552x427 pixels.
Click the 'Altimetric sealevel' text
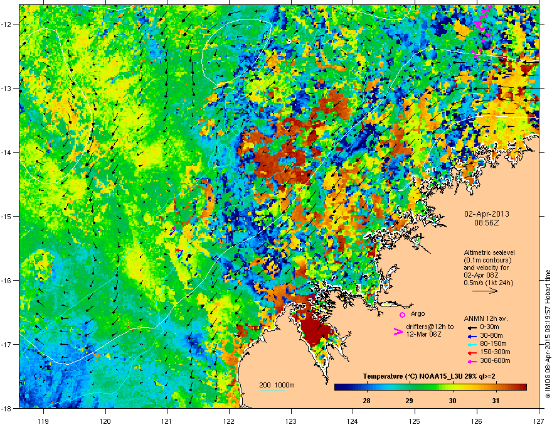(489, 252)
